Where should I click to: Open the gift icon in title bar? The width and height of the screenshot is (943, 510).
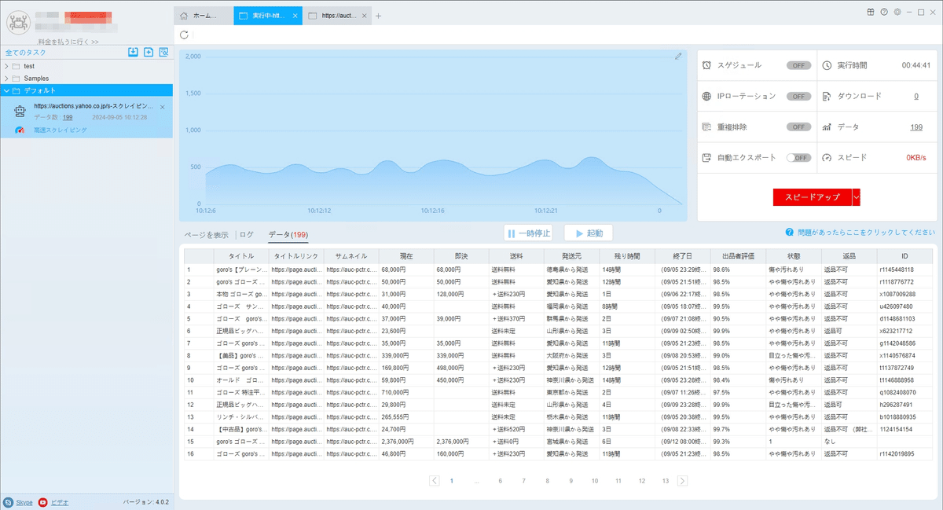(871, 12)
